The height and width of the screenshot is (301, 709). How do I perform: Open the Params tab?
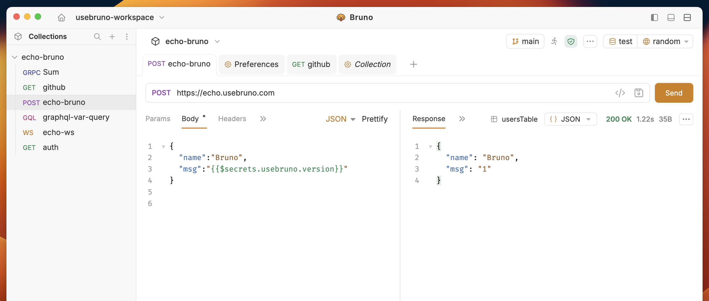tap(158, 119)
